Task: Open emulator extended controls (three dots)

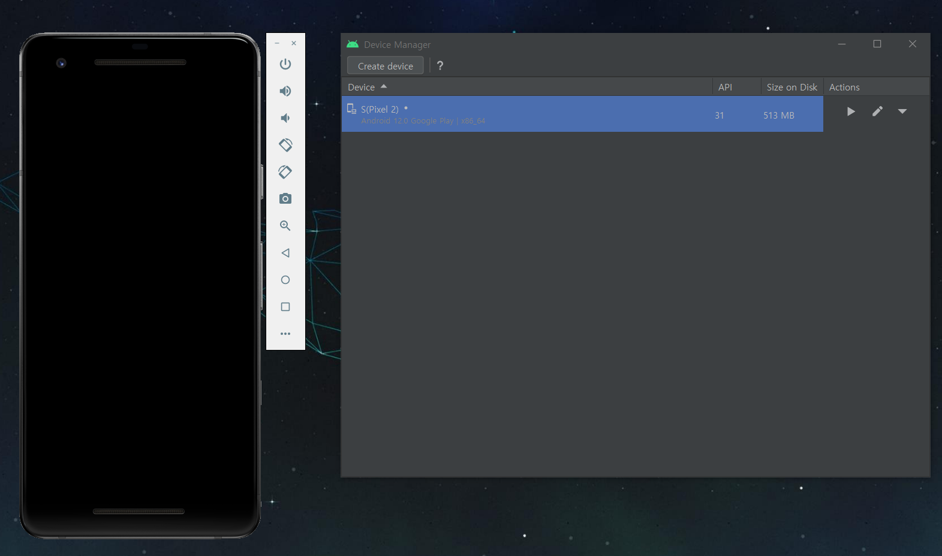Action: pos(285,334)
